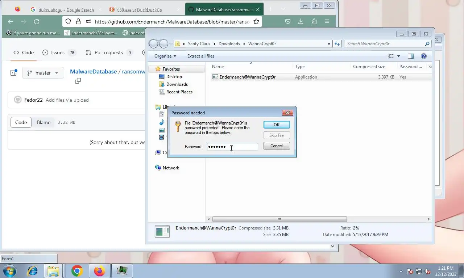Open Endermanch/Malware... bookmark

click(x=91, y=33)
